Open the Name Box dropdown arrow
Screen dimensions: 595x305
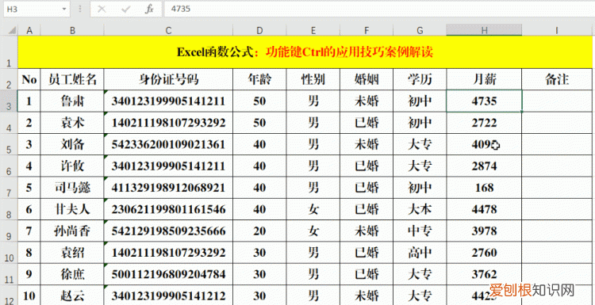coord(63,9)
